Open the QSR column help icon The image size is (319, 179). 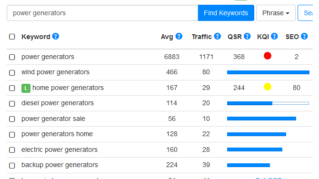247,36
